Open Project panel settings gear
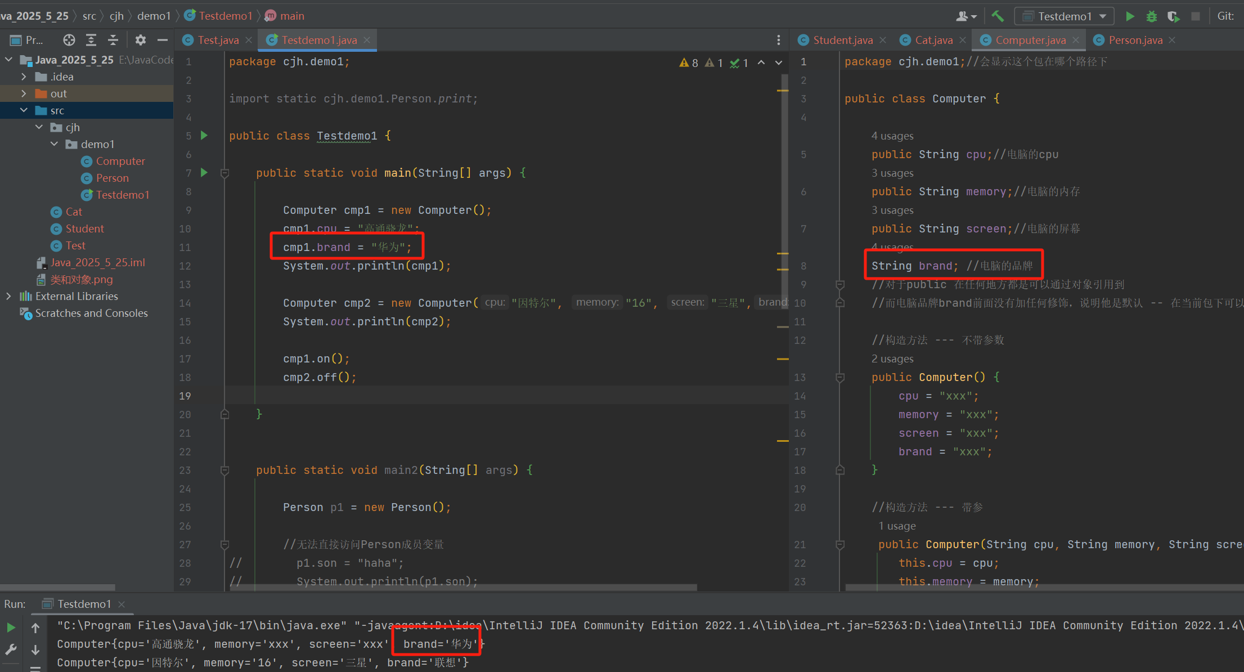The height and width of the screenshot is (672, 1244). tap(141, 40)
